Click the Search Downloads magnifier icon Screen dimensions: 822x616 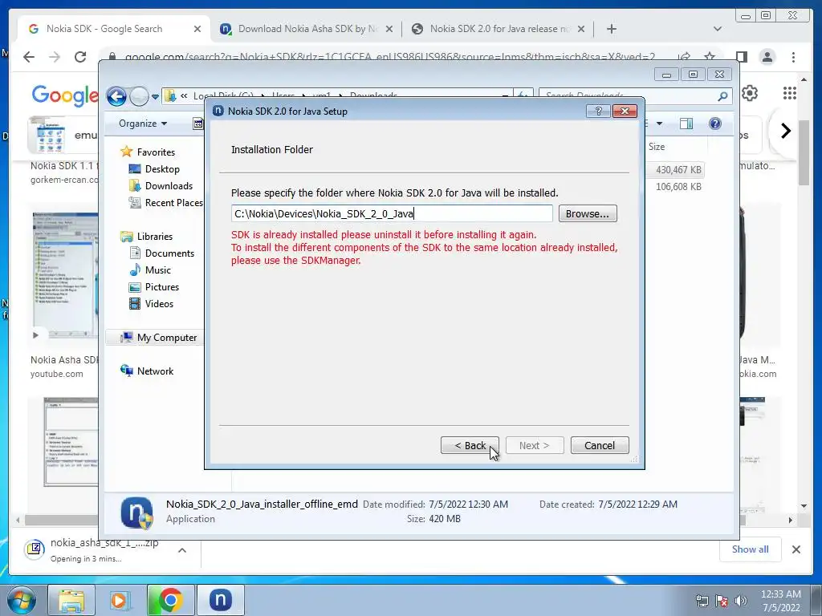click(x=723, y=96)
